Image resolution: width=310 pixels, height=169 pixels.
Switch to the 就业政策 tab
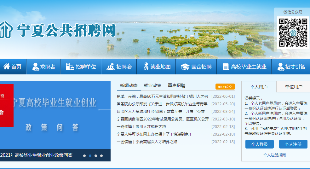152,85
